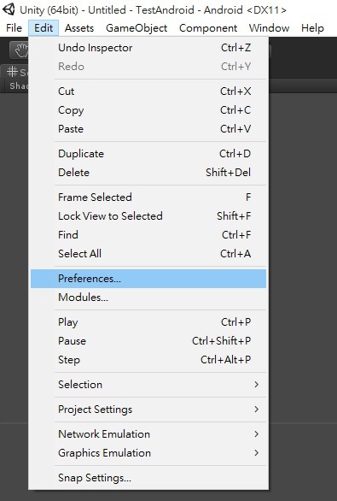The width and height of the screenshot is (337, 501).
Task: Open the Modules... menu entry
Action: (x=148, y=298)
